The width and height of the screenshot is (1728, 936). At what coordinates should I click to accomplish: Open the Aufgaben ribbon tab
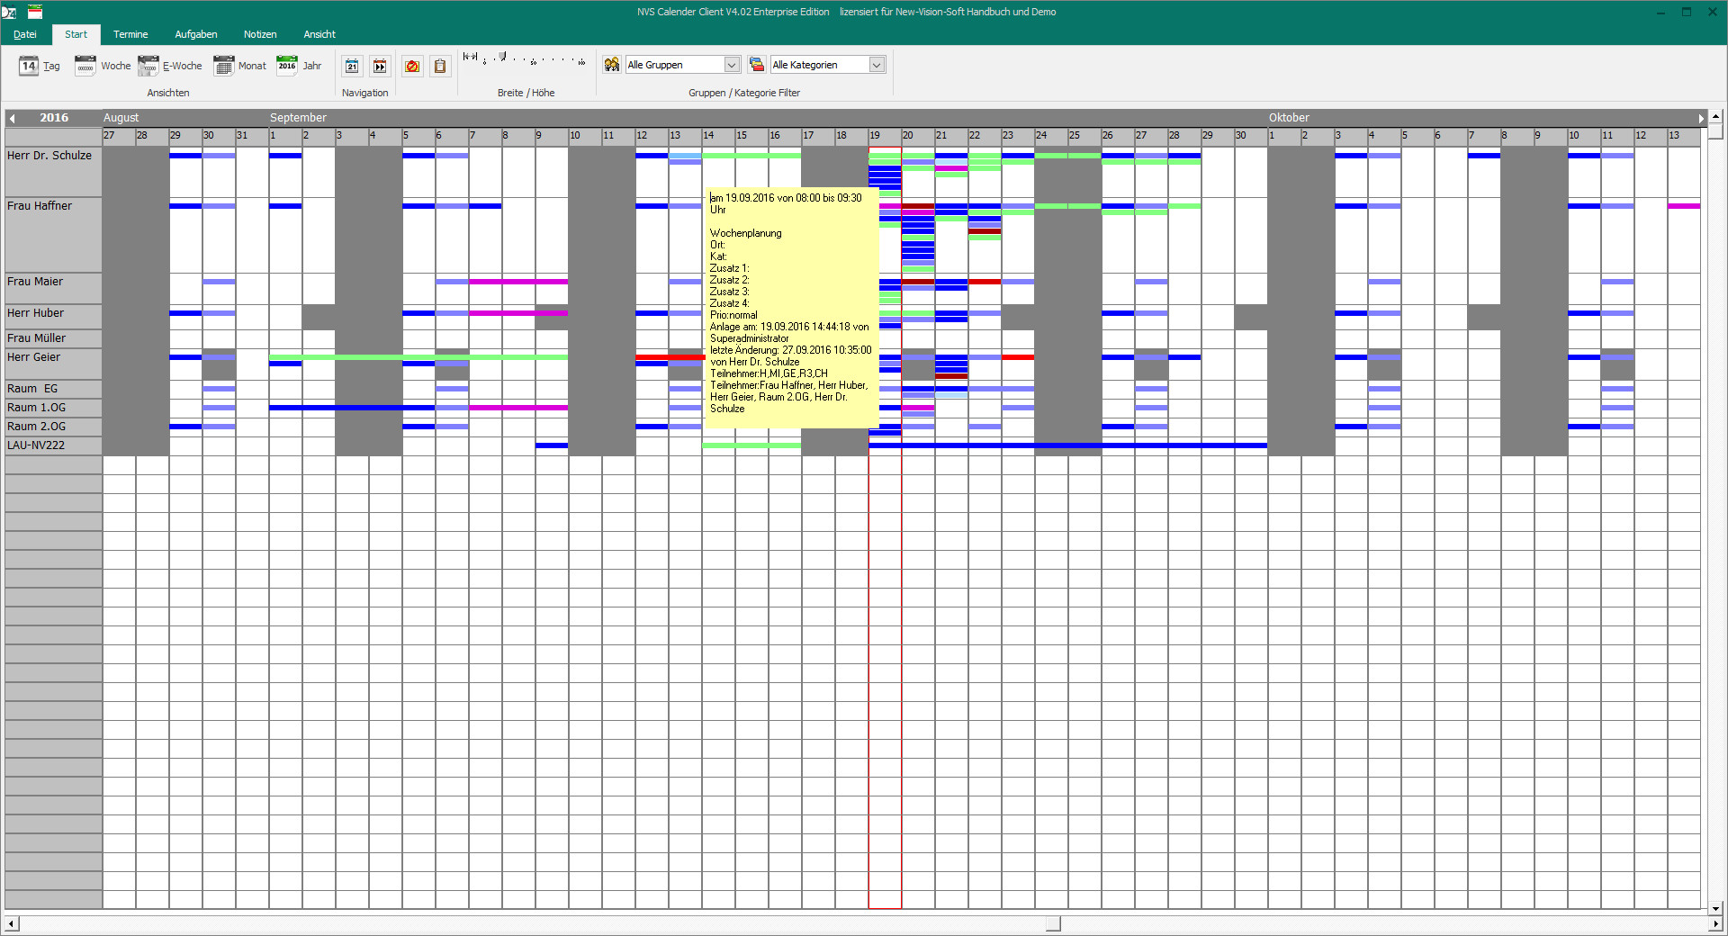(x=196, y=34)
